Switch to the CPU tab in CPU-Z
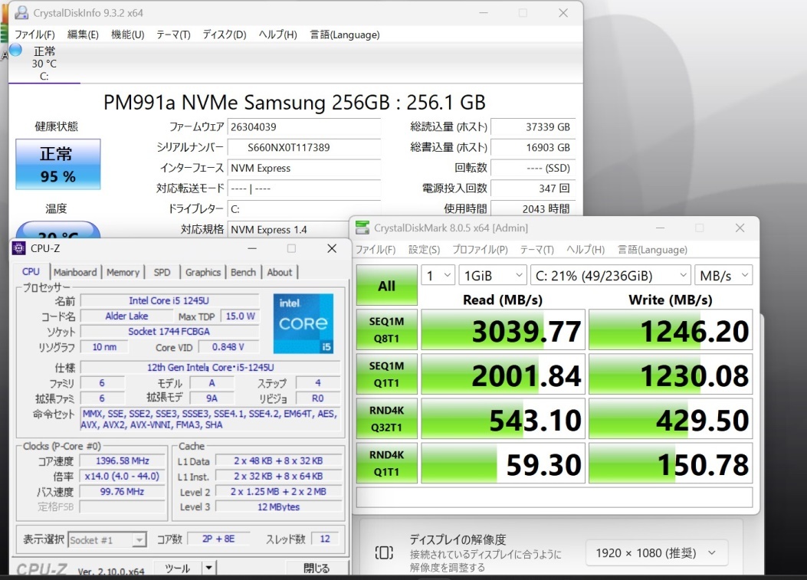This screenshot has height=580, width=807. (x=31, y=272)
